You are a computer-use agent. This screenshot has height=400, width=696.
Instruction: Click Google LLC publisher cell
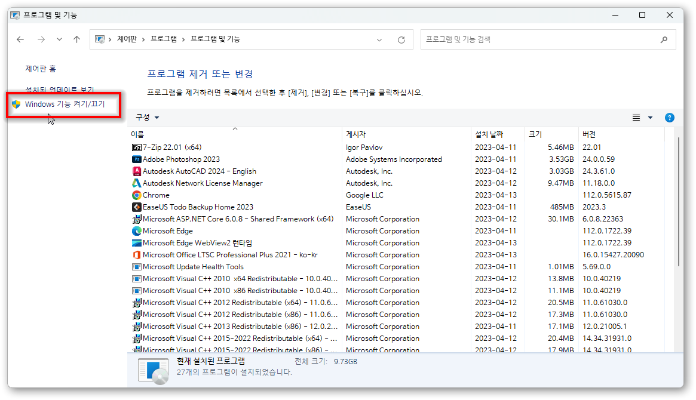pyautogui.click(x=364, y=195)
